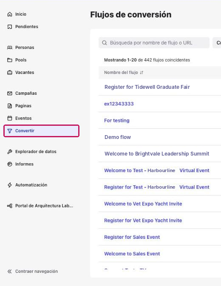Select the Campañas menu entry

click(x=26, y=93)
